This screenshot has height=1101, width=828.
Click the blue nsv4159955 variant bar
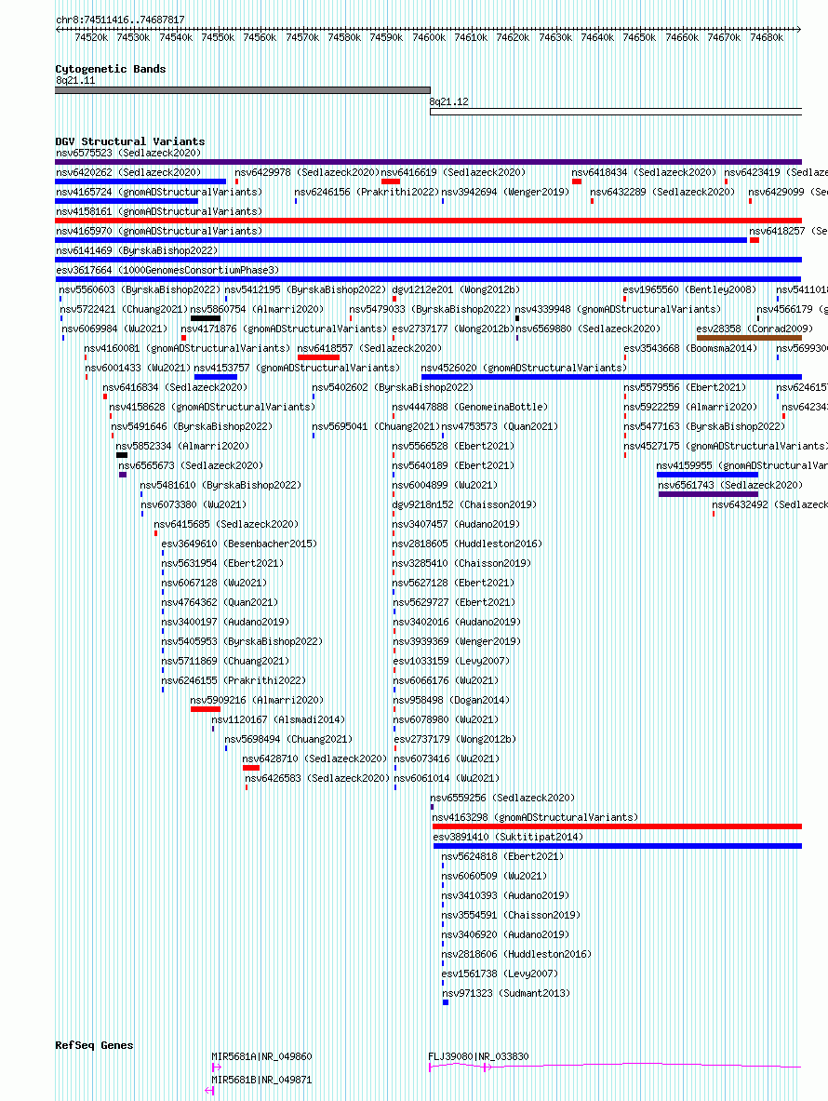point(707,475)
